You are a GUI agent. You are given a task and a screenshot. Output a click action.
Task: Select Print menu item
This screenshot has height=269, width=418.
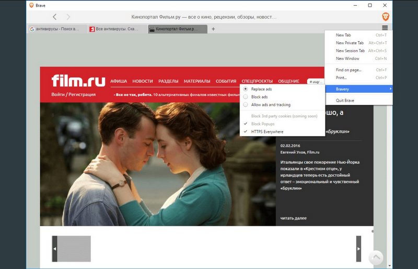[358, 78]
